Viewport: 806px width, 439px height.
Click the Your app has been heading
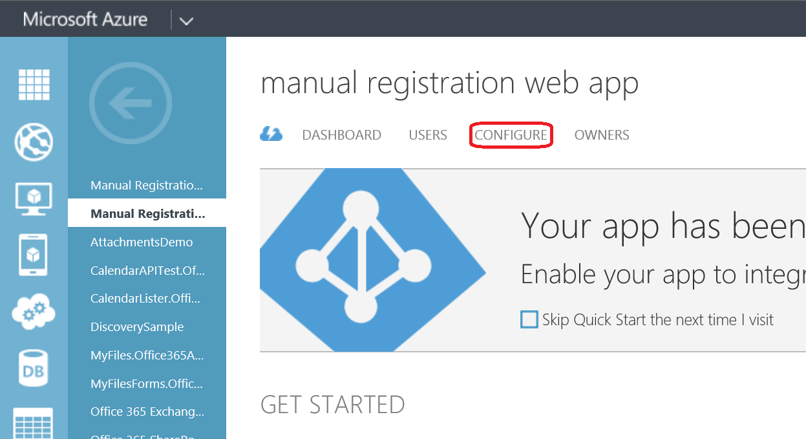pos(663,226)
